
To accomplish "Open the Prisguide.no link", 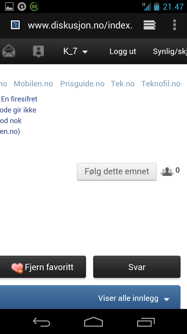I will [82, 84].
